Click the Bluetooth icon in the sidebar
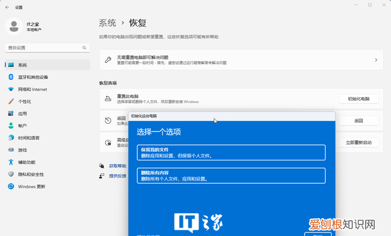Viewport: 391px width, 236px height. click(11, 77)
